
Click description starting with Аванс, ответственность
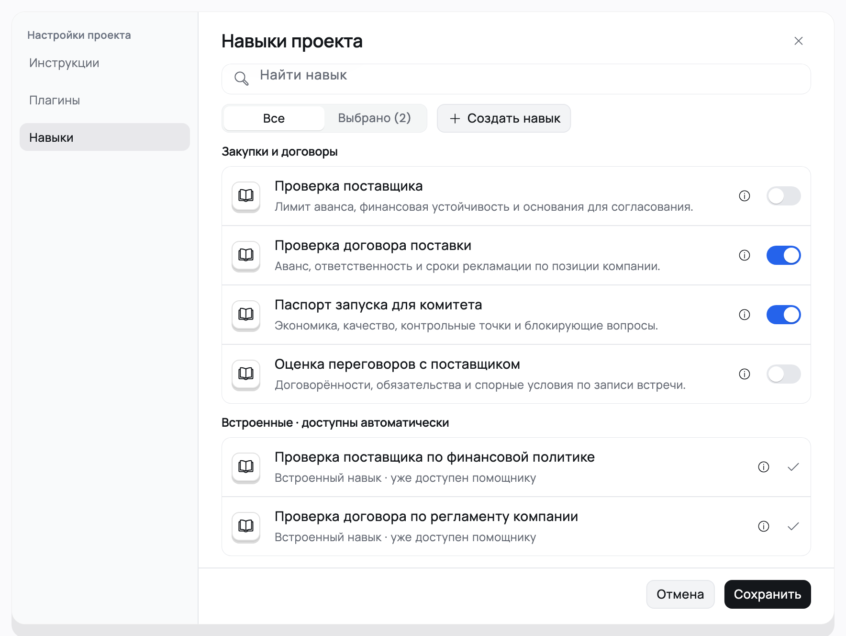[467, 266]
